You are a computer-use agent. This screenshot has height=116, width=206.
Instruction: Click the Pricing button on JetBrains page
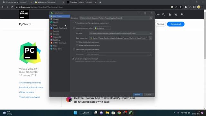160,24
